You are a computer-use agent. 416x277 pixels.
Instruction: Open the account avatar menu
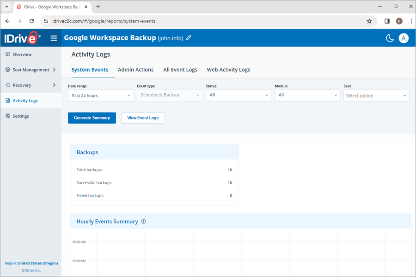(404, 38)
